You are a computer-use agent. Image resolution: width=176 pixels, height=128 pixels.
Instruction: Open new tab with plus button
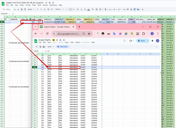tap(79, 27)
